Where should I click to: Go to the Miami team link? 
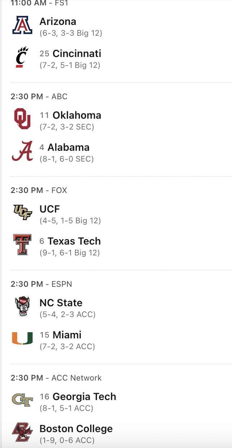point(67,335)
